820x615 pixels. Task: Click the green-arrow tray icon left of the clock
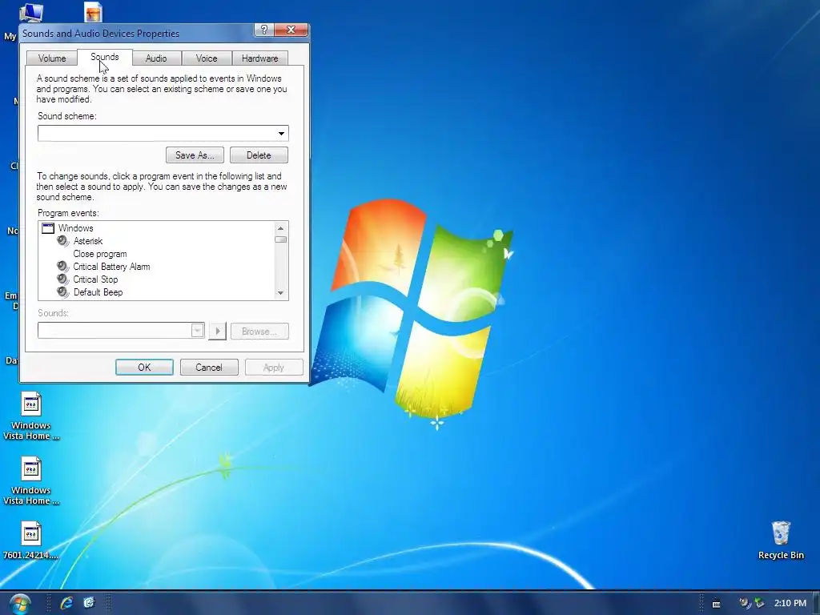tap(759, 603)
